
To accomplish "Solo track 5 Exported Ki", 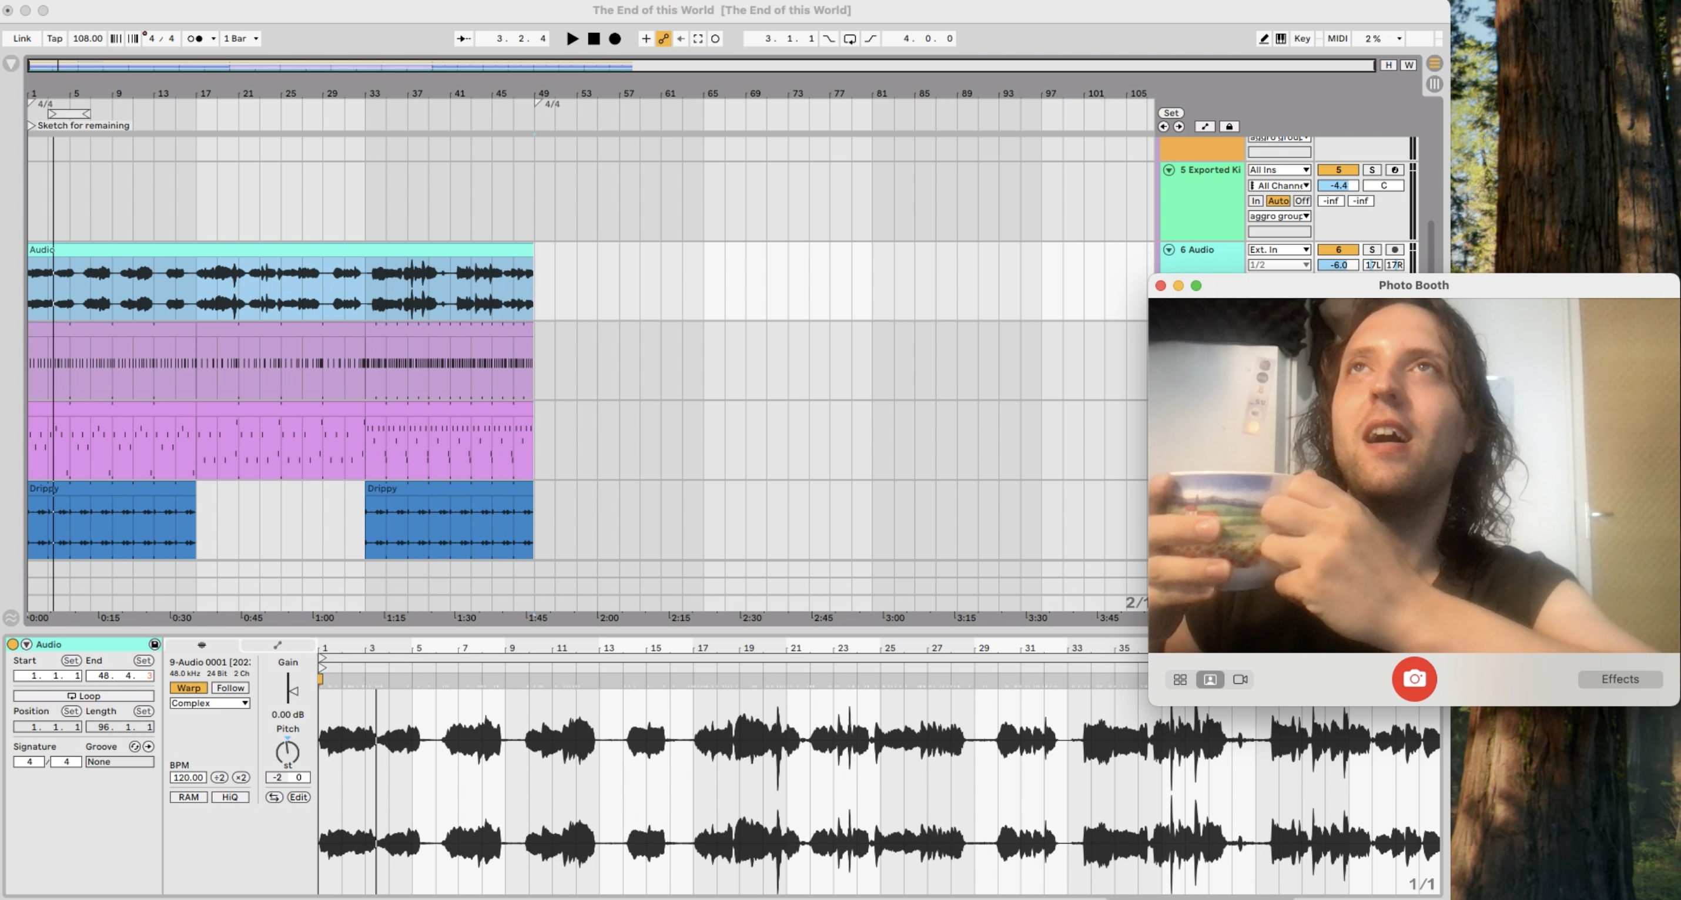I will [1372, 170].
